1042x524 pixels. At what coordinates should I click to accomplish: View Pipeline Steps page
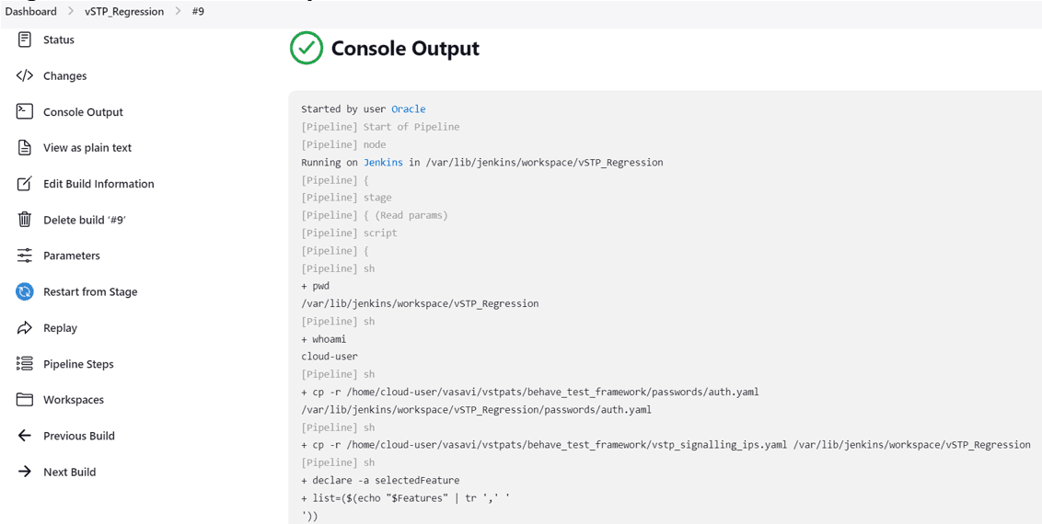tap(78, 363)
